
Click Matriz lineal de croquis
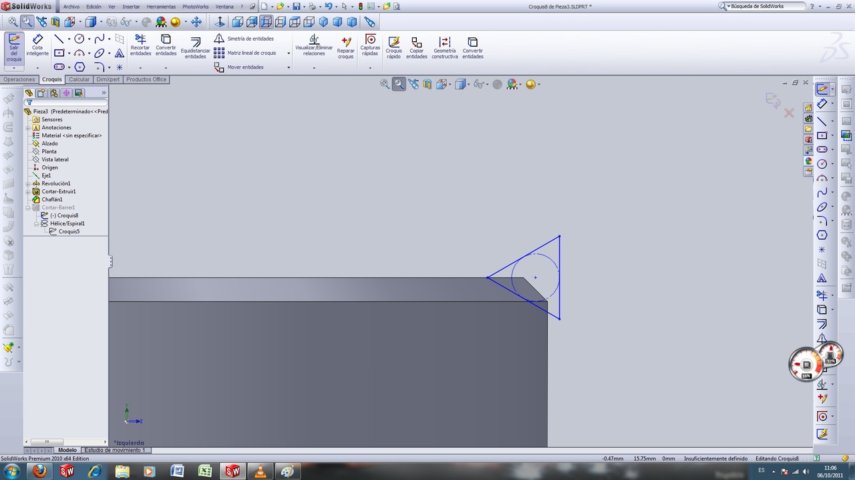[245, 53]
